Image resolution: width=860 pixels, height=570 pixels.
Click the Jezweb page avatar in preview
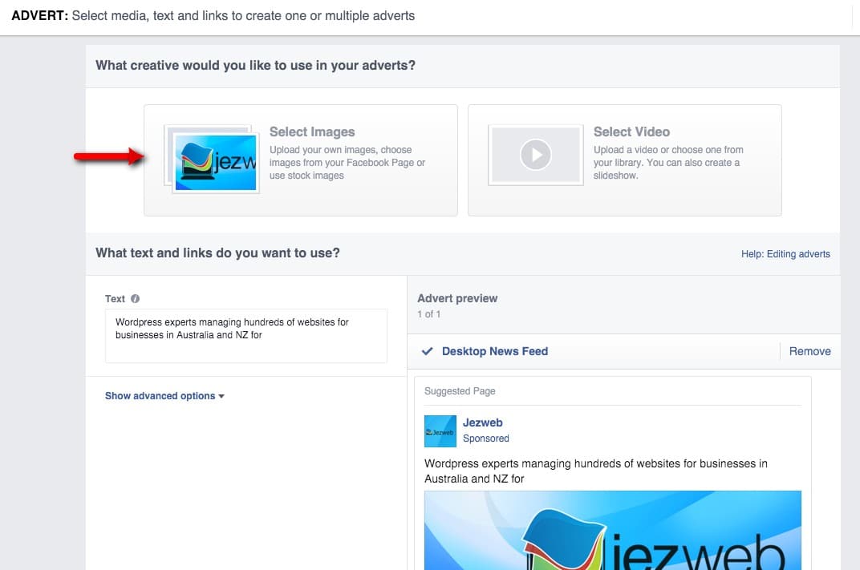[x=440, y=431]
